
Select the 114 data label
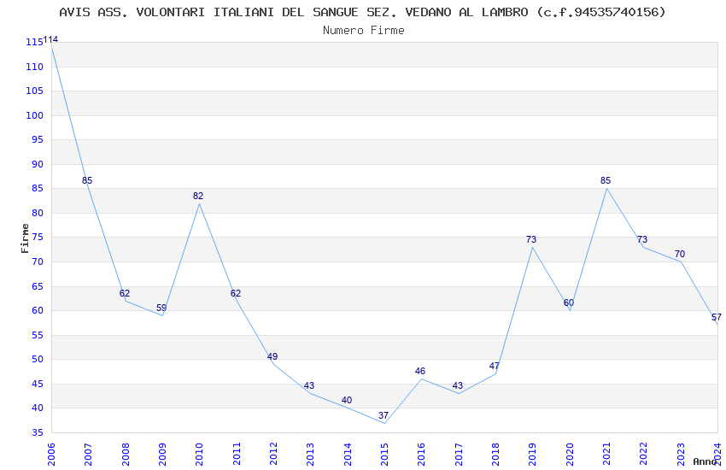(50, 39)
